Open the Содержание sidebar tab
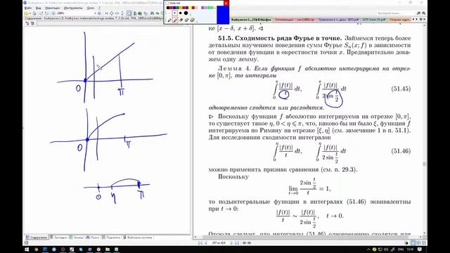450x253 pixels. point(37,238)
